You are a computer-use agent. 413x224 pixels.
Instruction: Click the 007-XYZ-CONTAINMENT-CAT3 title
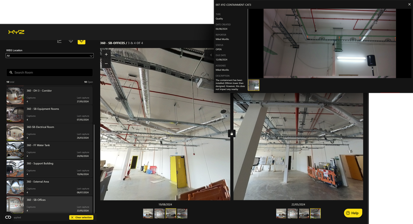click(234, 5)
